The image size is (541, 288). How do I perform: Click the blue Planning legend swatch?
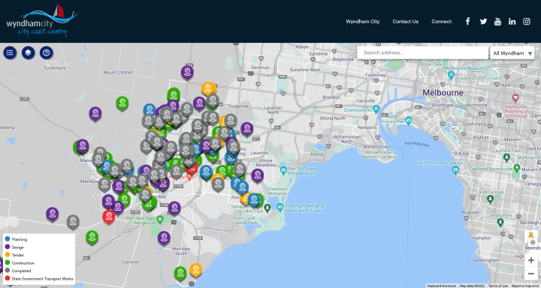click(8, 238)
